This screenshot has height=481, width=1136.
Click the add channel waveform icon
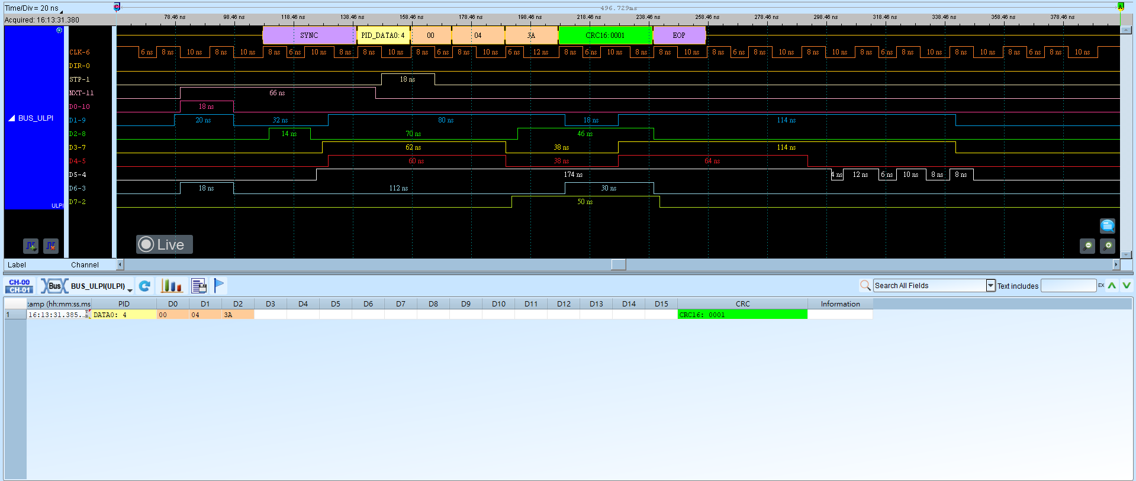[x=31, y=246]
